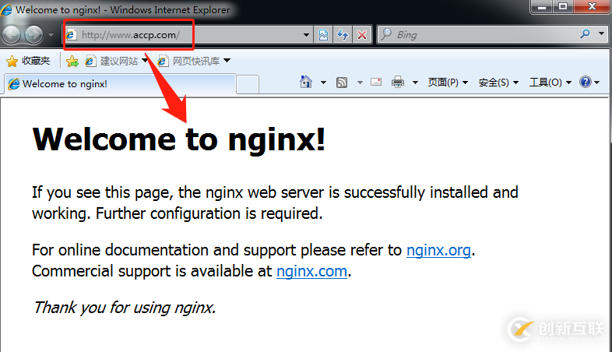Expand the feeds dropdown arrow

click(360, 83)
